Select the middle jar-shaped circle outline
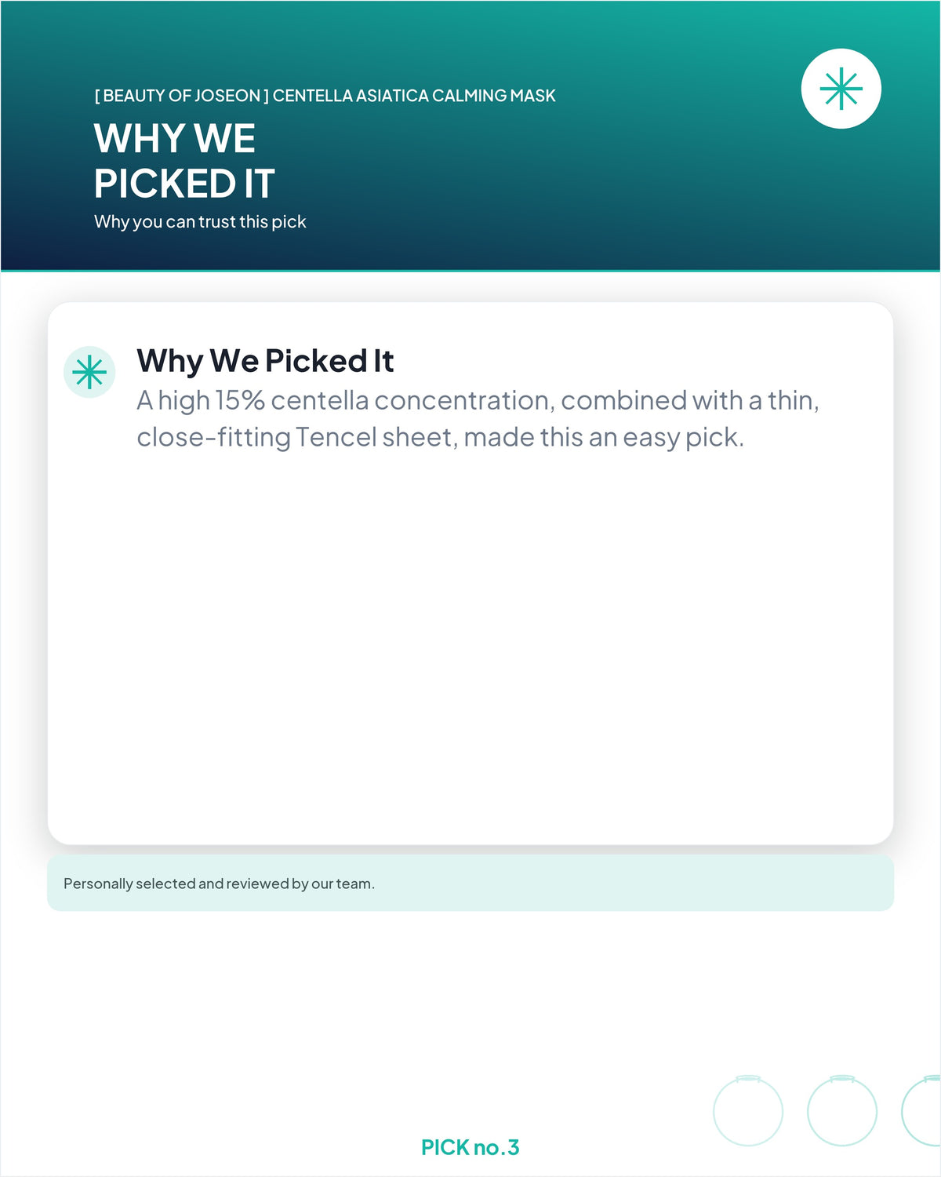Image resolution: width=941 pixels, height=1177 pixels. 842,1110
